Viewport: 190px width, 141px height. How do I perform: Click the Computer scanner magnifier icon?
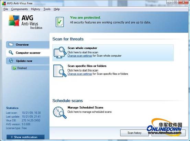coord(11,52)
